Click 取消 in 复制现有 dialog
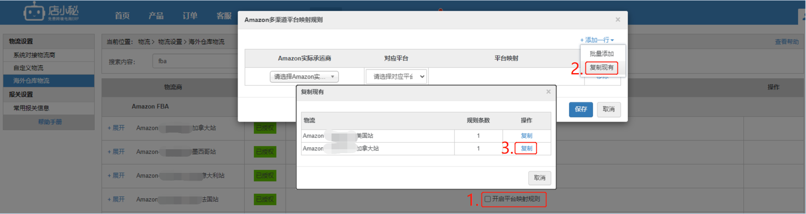The image size is (806, 214). 539,178
